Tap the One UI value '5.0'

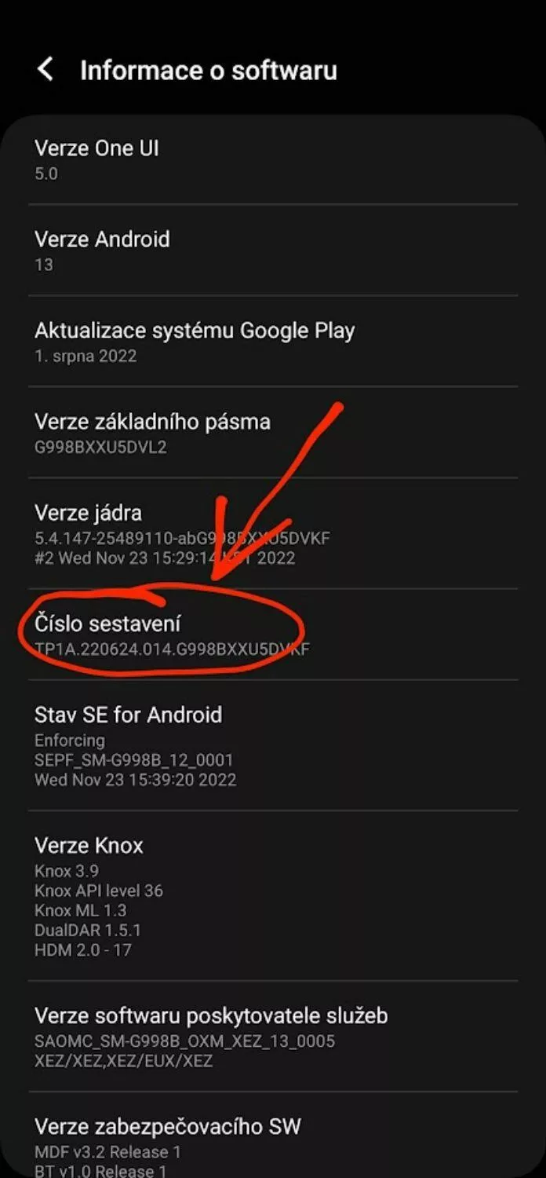coord(46,174)
